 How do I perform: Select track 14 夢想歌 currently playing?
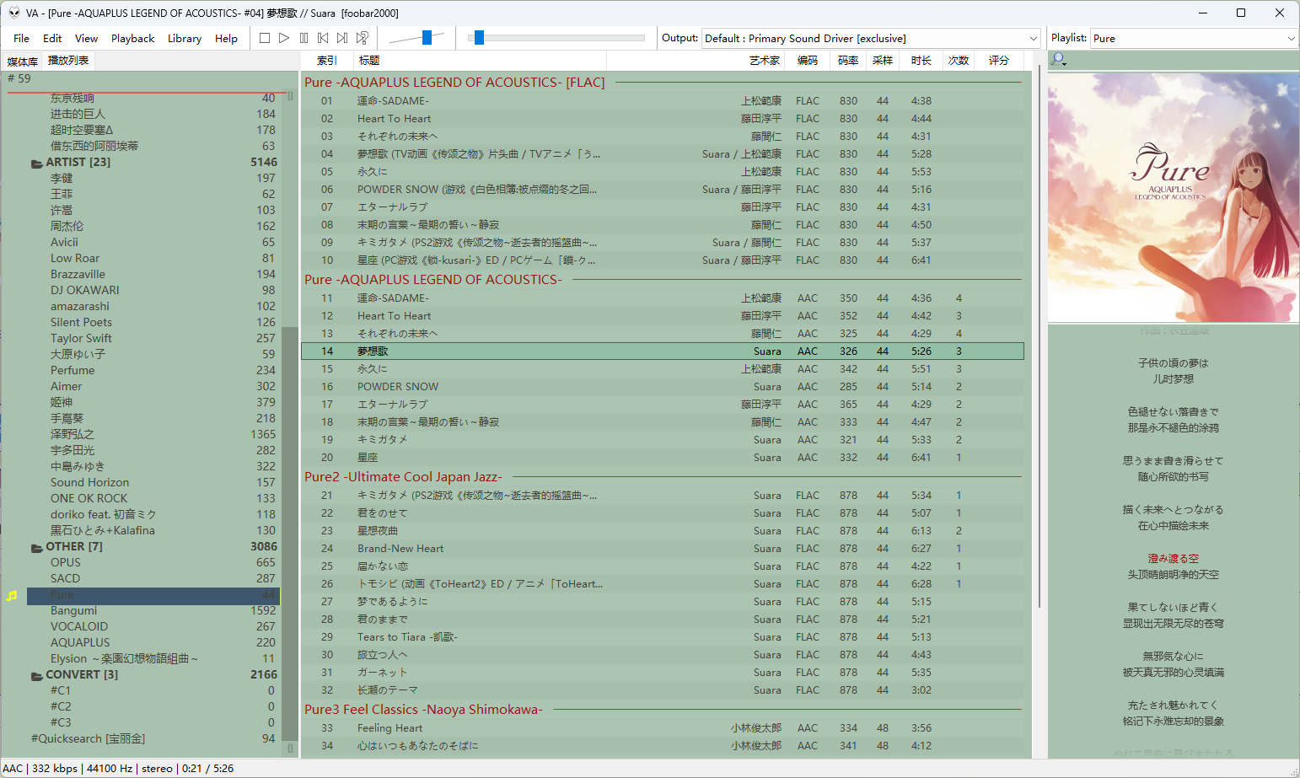663,351
